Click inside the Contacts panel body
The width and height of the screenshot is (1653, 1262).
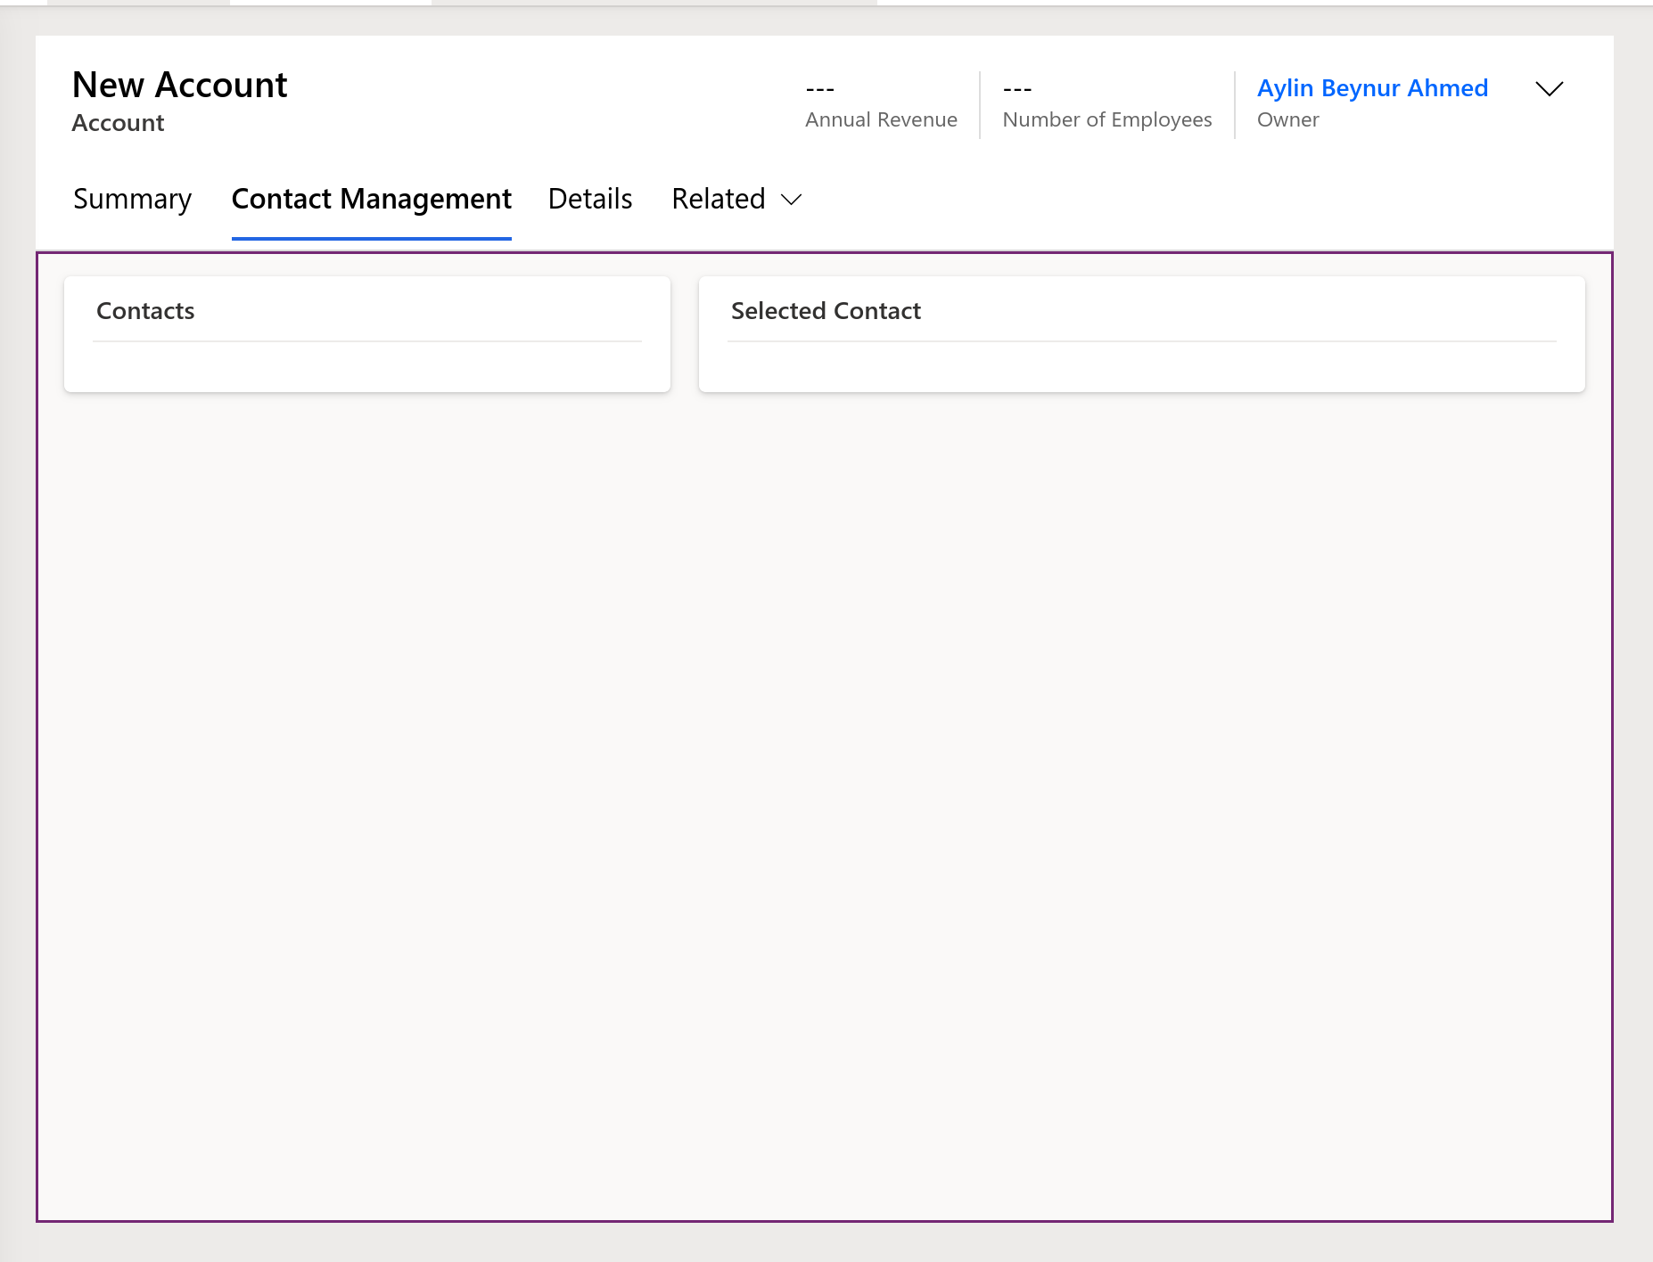366,365
